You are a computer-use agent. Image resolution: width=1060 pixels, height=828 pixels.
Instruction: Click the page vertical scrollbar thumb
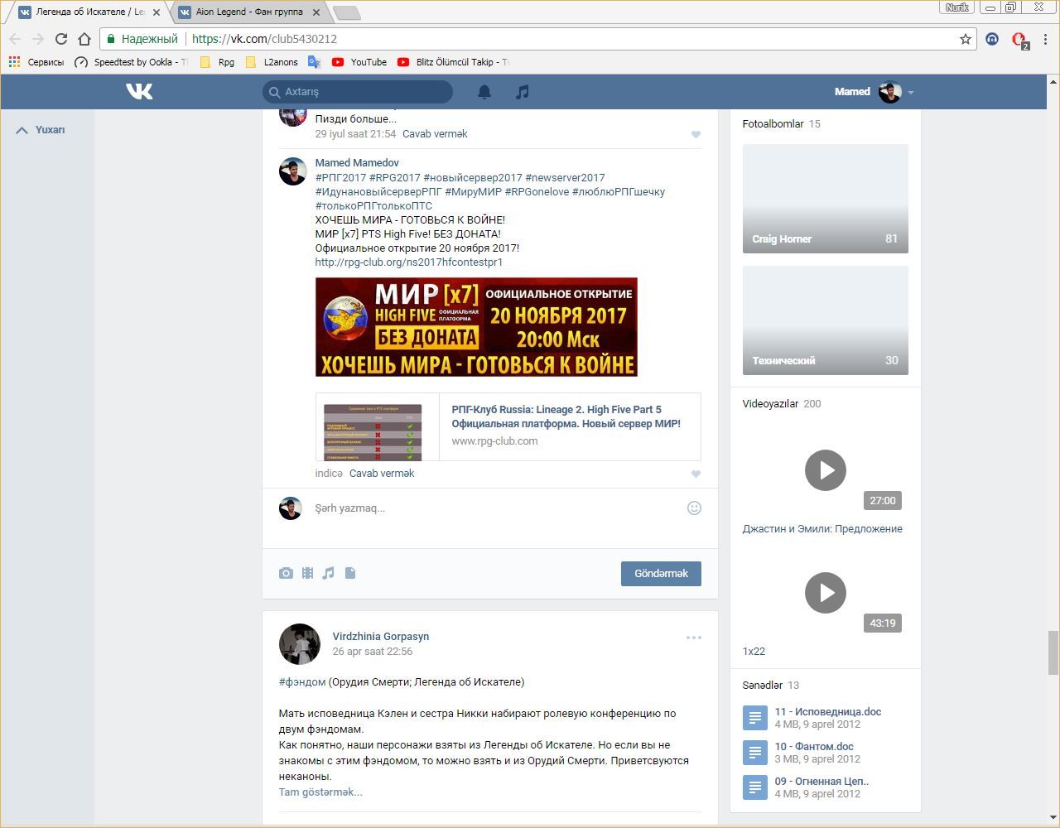1053,652
